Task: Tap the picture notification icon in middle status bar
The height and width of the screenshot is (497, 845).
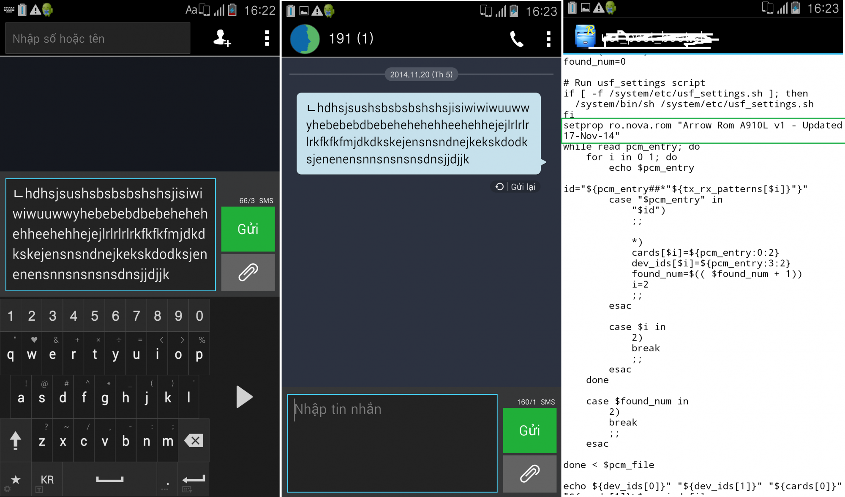Action: click(304, 11)
